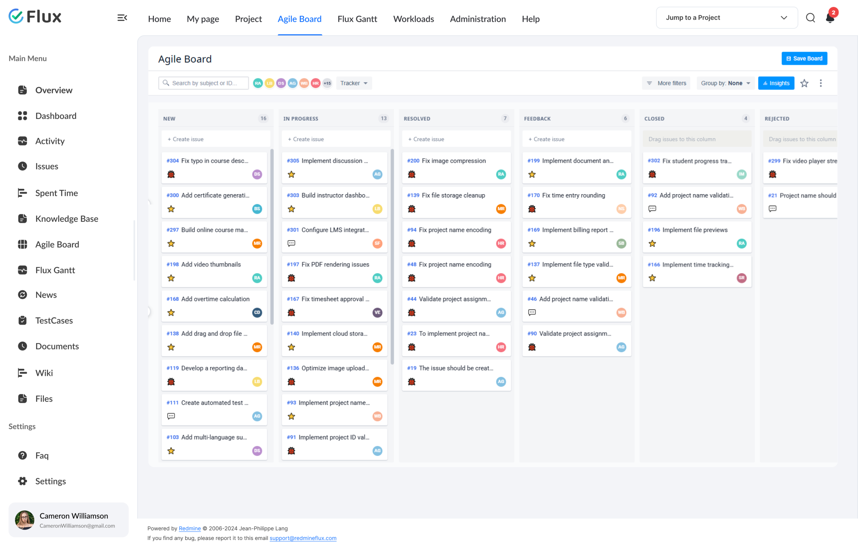Click the IN PROGRESS column scrollbar

pos(392,256)
